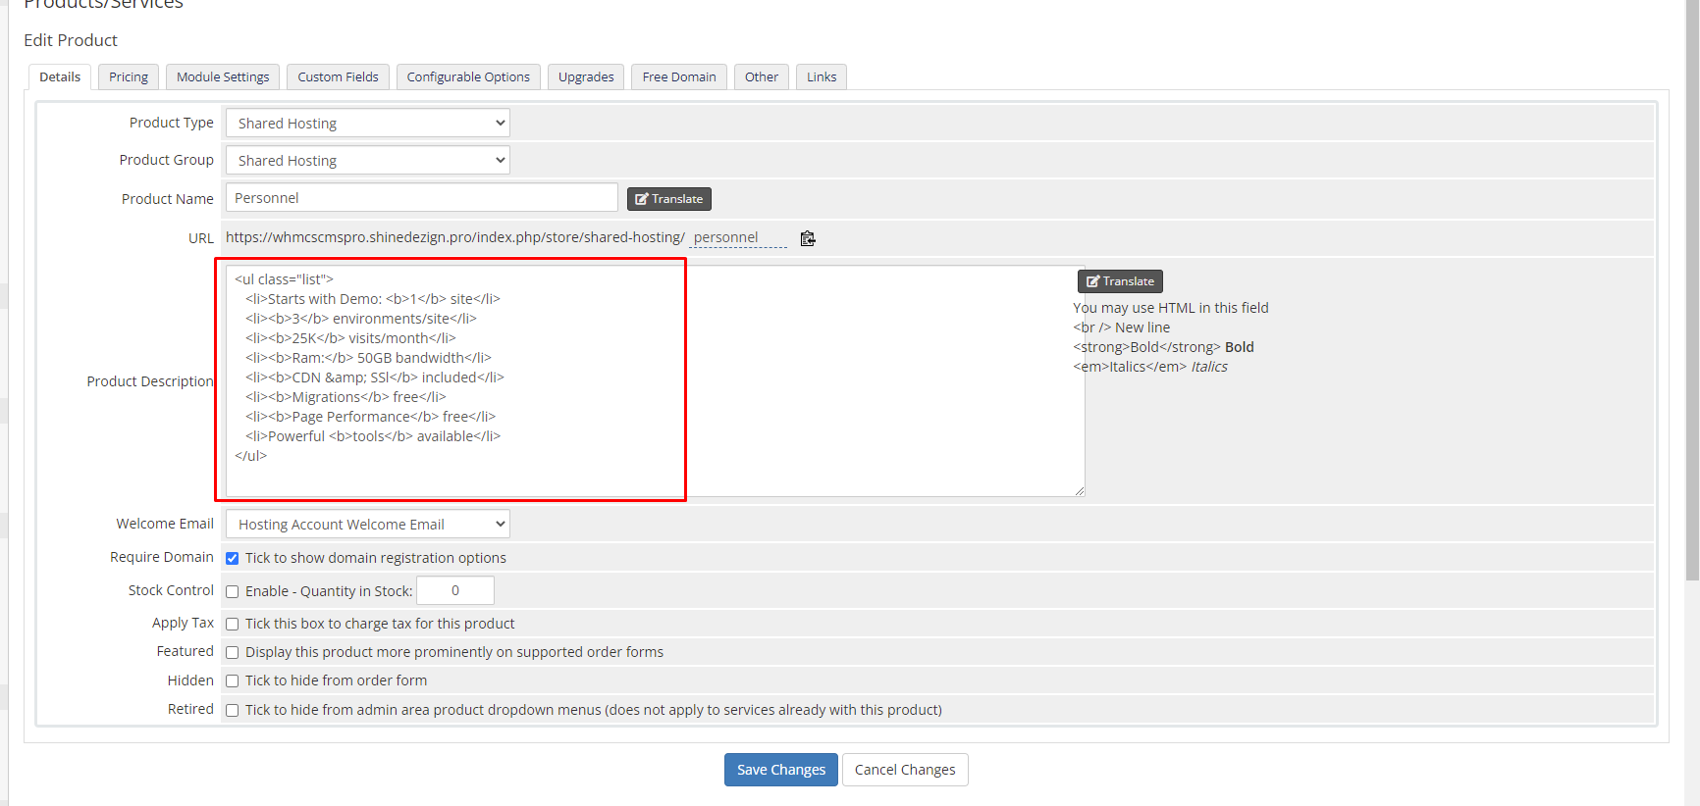Click the copy URL clipboard icon

pos(808,238)
